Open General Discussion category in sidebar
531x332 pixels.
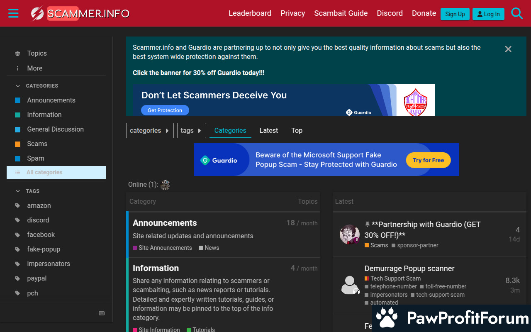click(x=56, y=129)
